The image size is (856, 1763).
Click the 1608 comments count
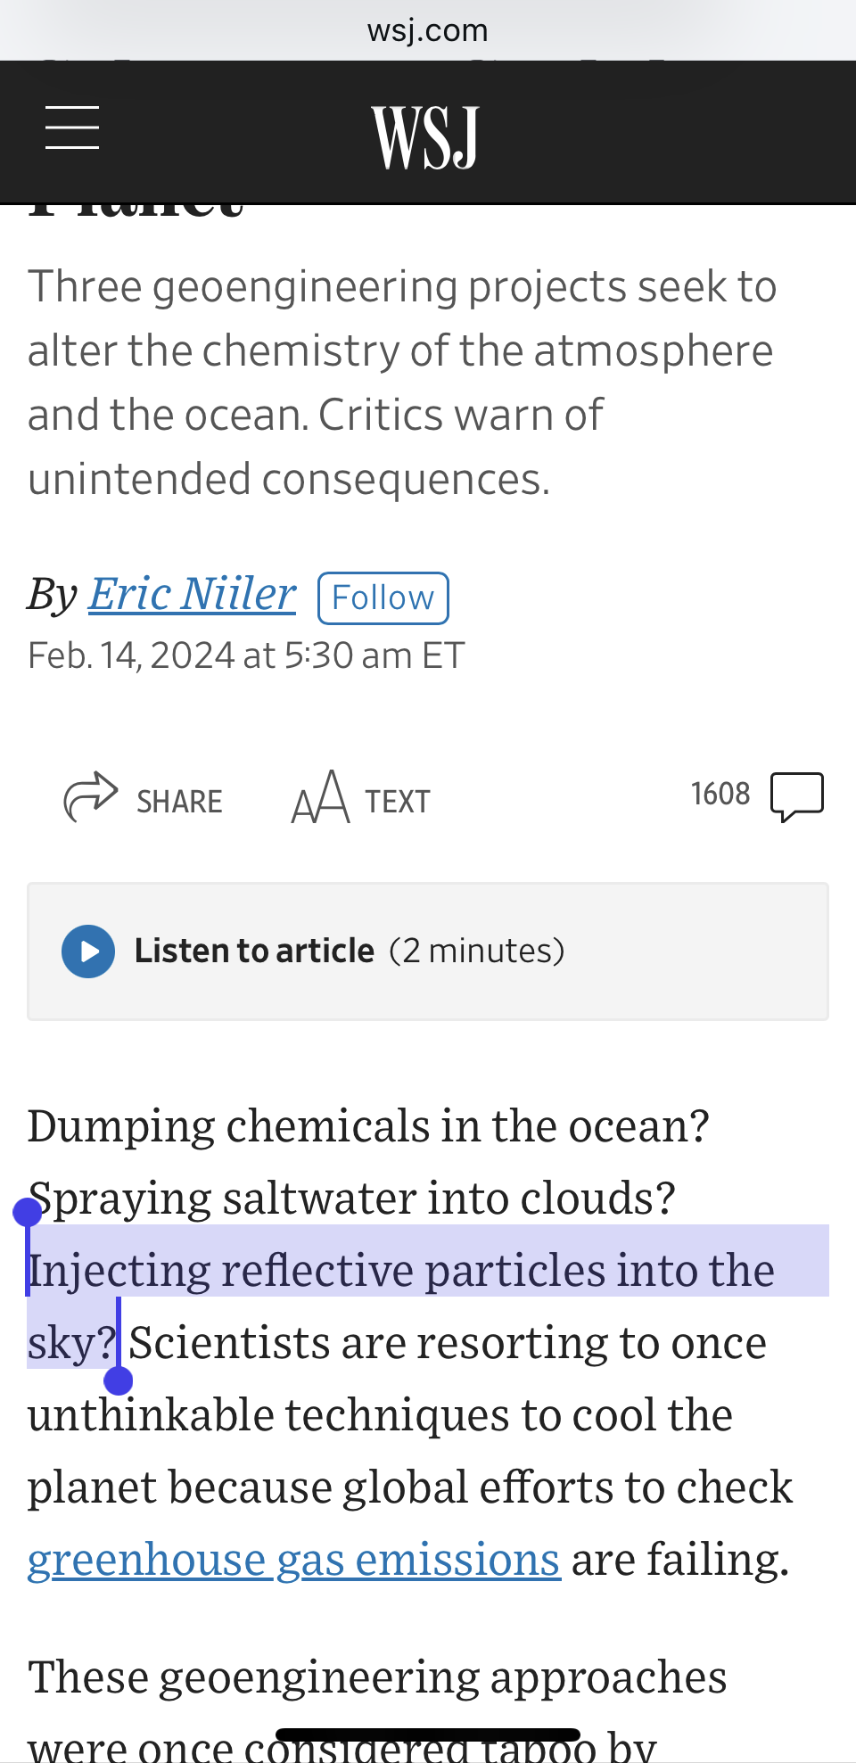pos(720,794)
